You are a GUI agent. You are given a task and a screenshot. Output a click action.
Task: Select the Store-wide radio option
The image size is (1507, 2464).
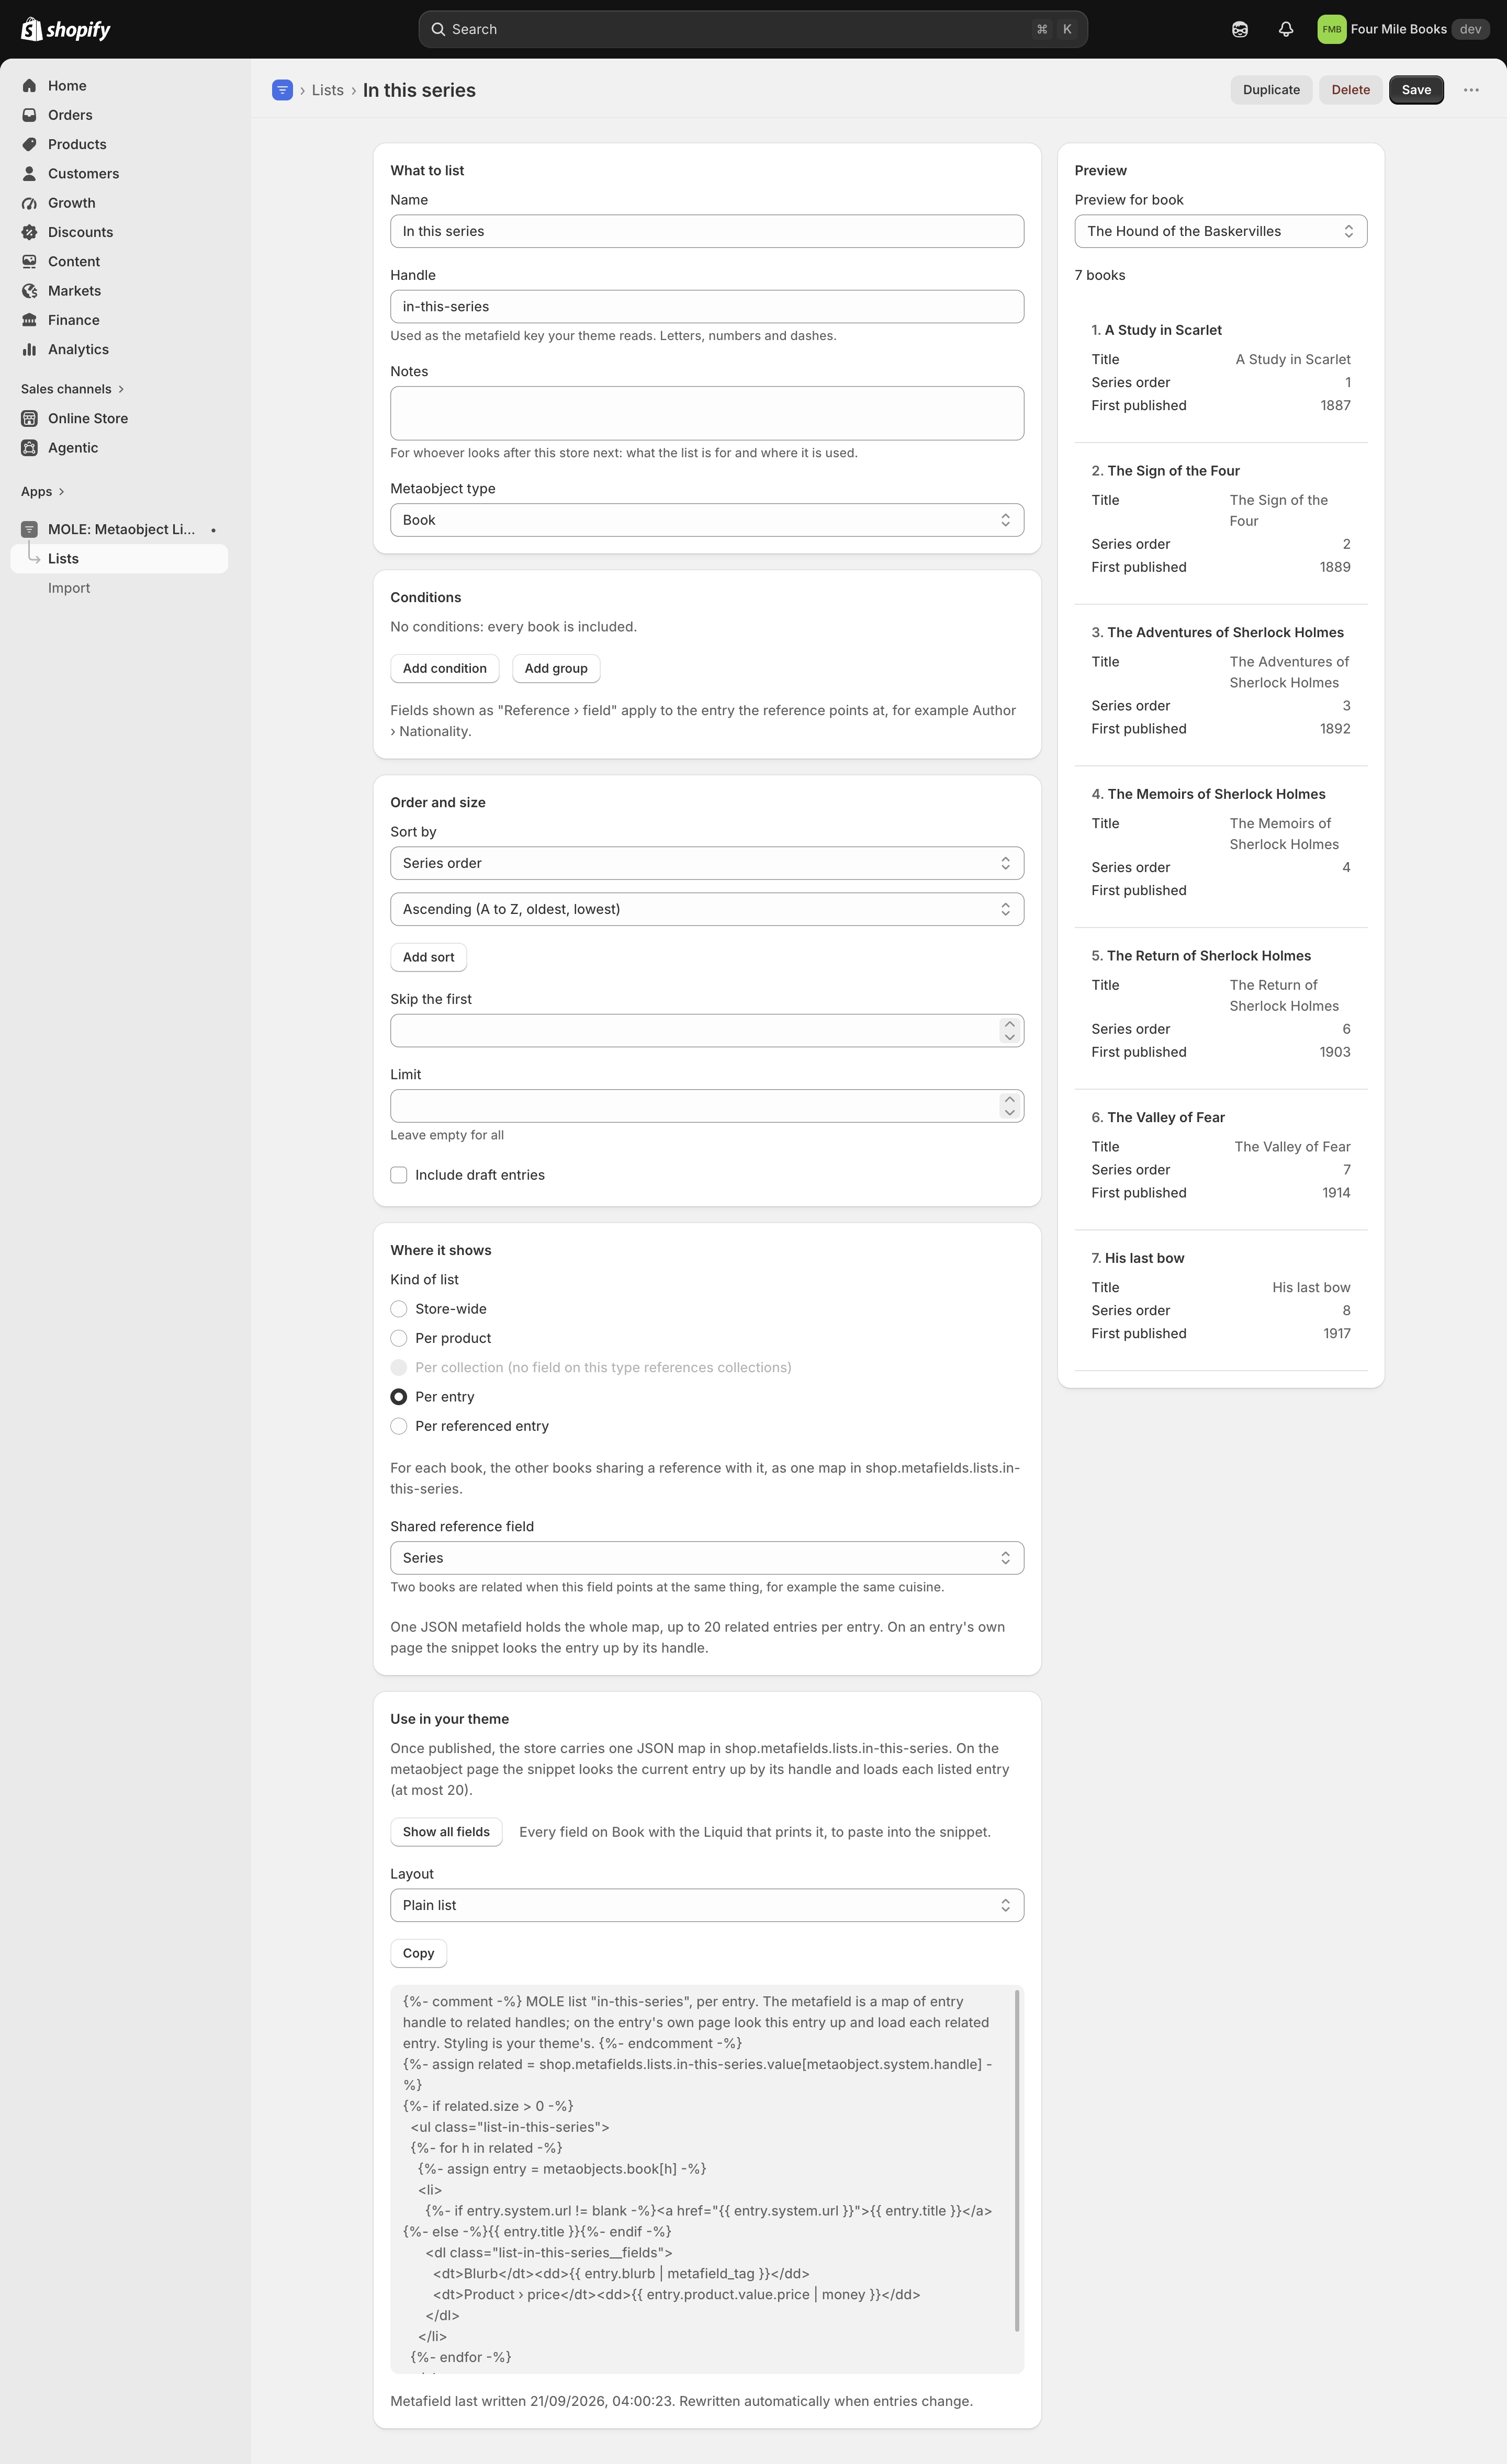(x=399, y=1309)
